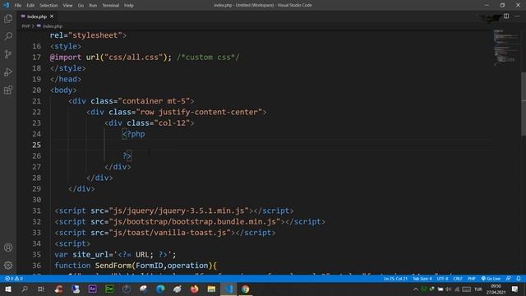Click the bootstrap.bundle.min.js script source

195,221
